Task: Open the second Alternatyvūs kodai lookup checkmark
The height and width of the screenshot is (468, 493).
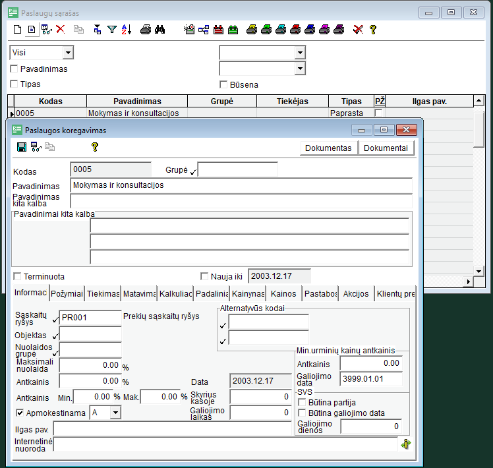Action: point(223,341)
